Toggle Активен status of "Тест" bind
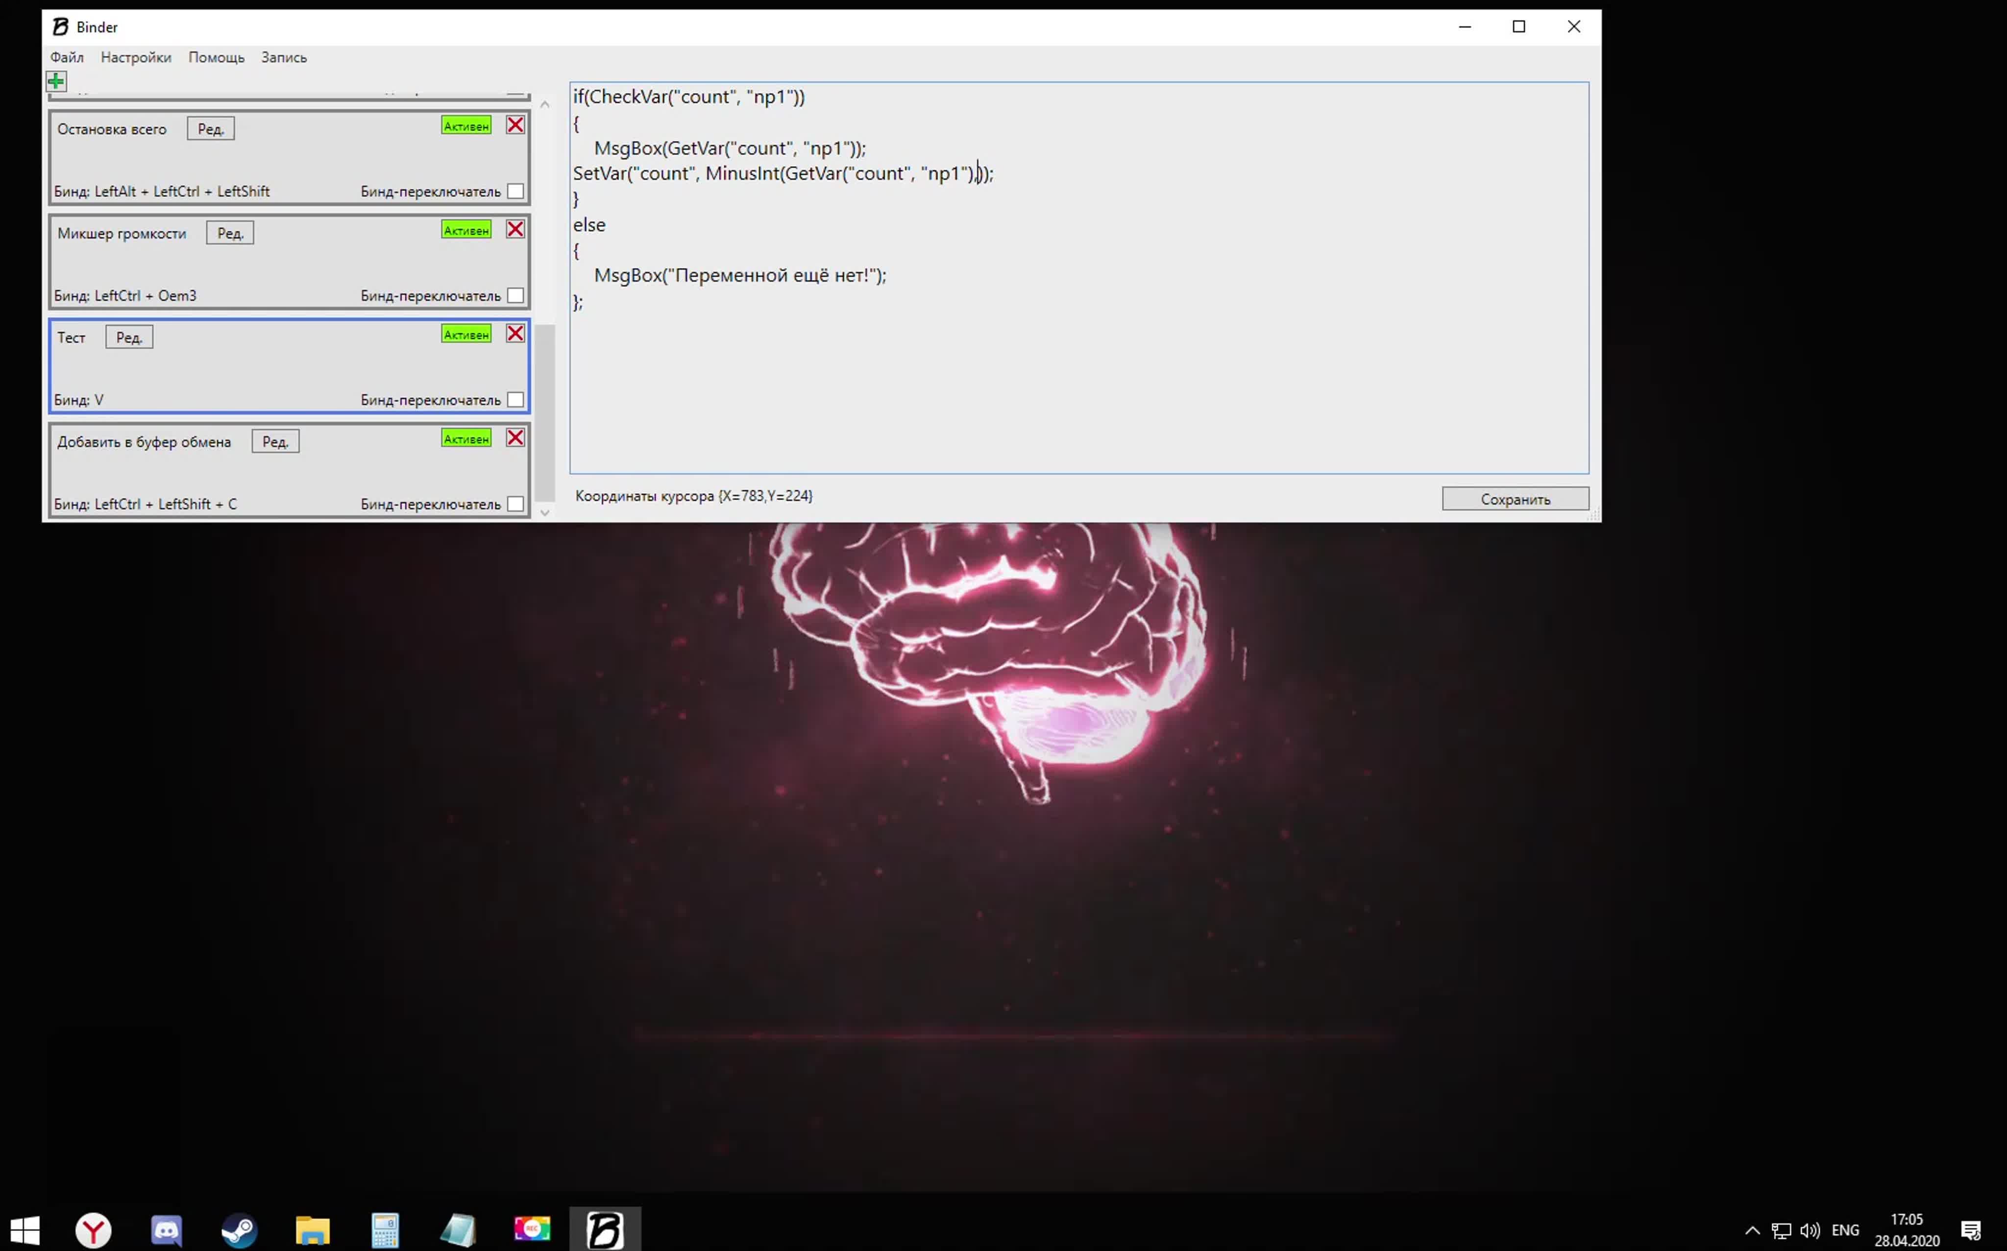The height and width of the screenshot is (1251, 2007). point(466,334)
